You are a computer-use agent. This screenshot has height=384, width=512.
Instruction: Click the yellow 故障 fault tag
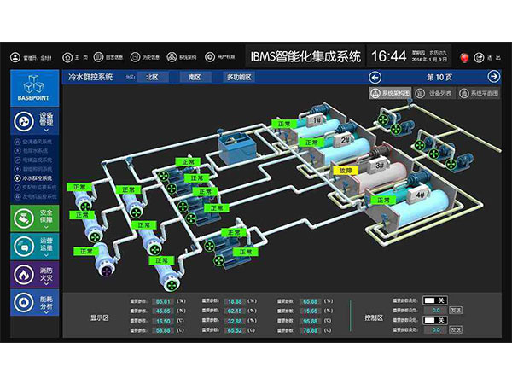click(346, 171)
